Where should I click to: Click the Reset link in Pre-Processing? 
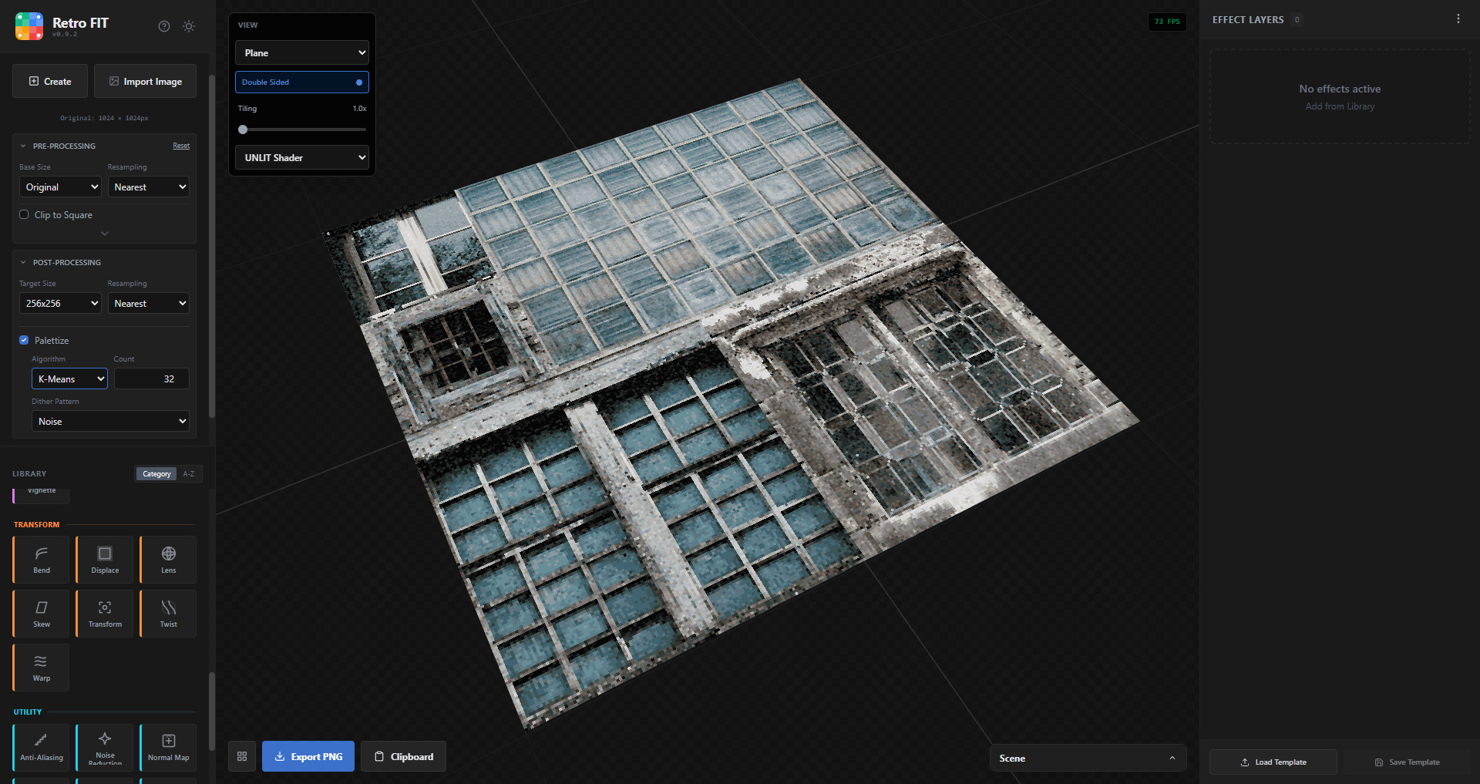point(181,146)
